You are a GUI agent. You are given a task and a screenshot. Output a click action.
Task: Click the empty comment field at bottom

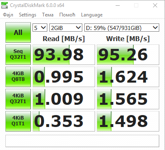coord(82,141)
